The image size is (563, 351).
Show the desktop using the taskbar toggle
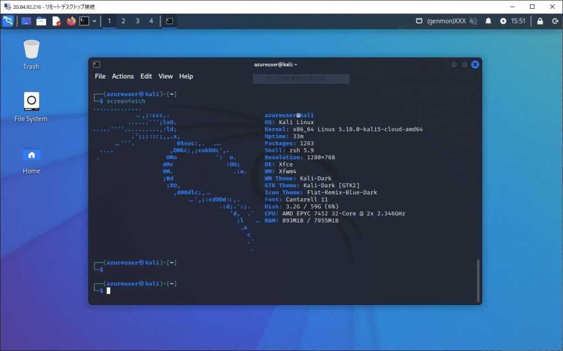pos(169,21)
